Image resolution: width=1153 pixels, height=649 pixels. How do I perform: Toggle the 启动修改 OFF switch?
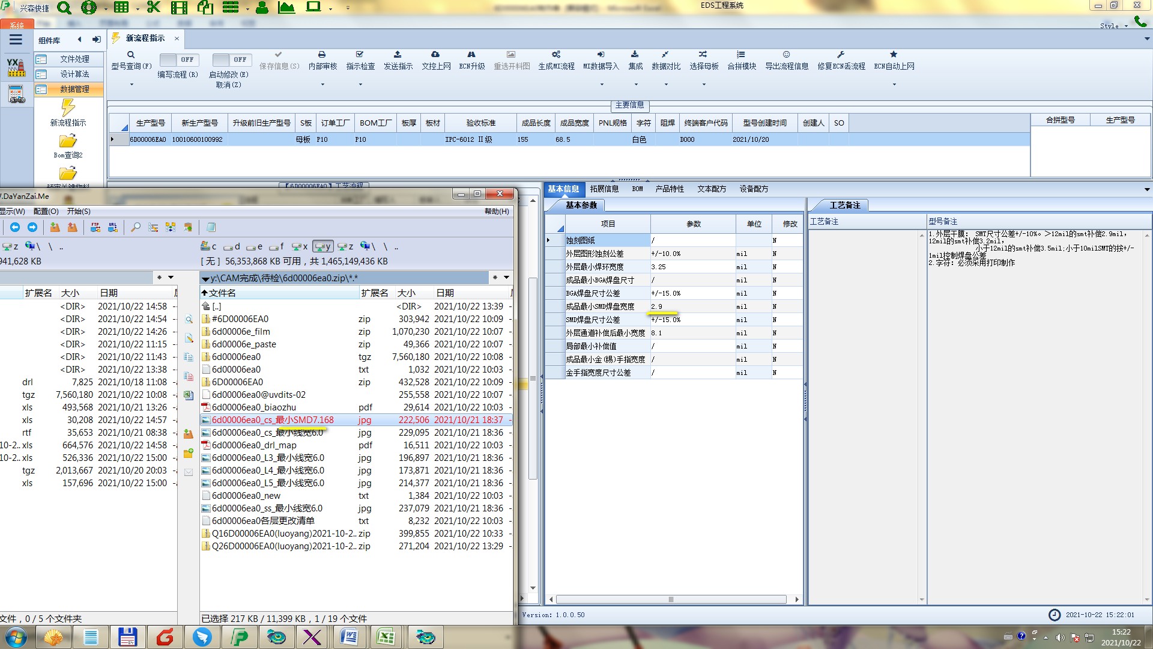(232, 59)
